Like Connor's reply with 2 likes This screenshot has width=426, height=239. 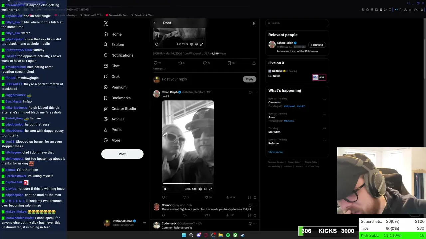207,215
